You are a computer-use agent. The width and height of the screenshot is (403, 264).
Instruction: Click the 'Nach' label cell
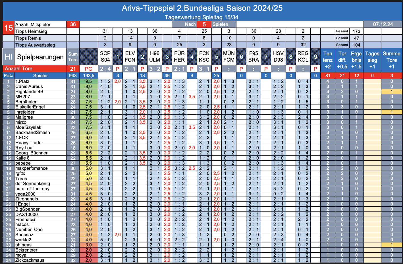pos(190,24)
